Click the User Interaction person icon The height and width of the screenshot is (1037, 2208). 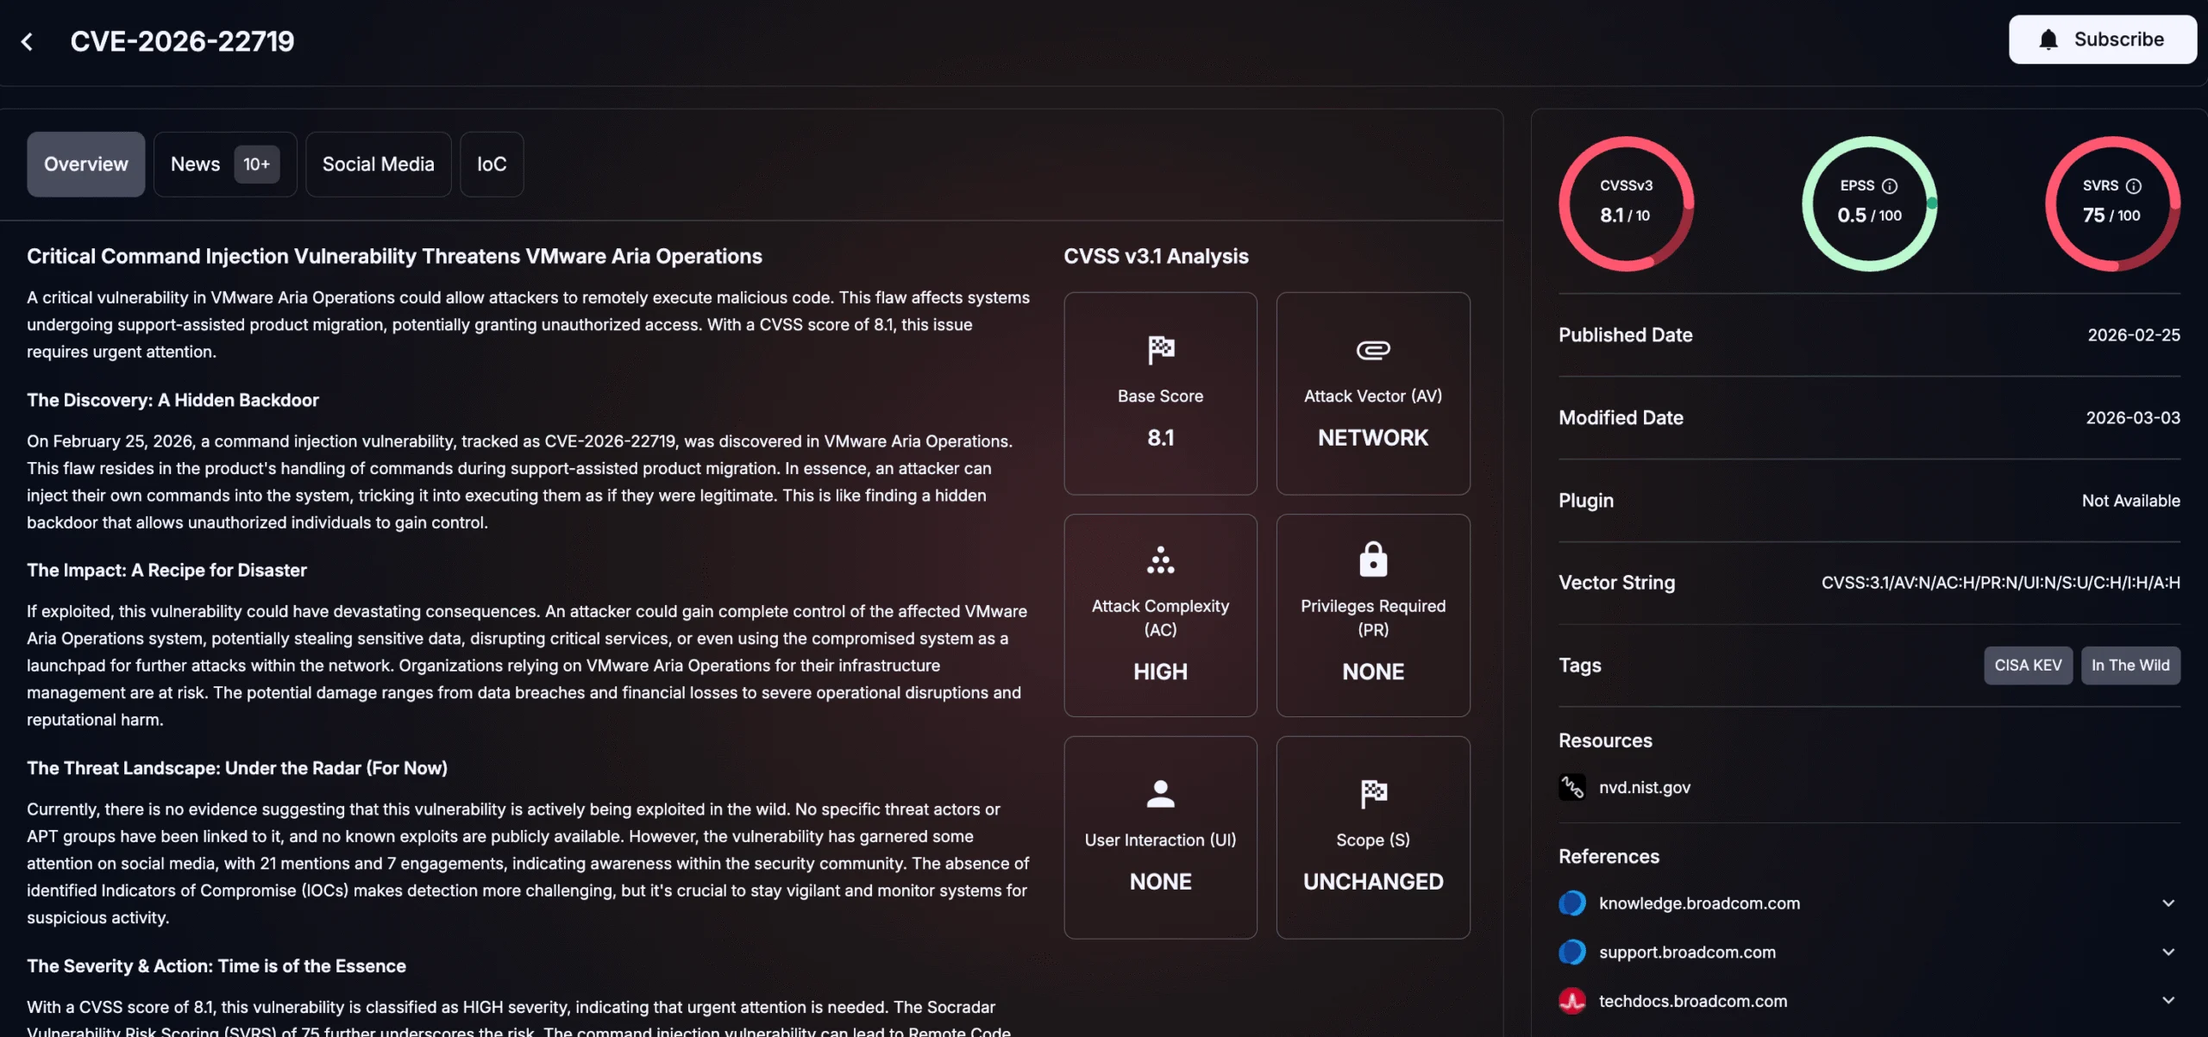coord(1160,794)
